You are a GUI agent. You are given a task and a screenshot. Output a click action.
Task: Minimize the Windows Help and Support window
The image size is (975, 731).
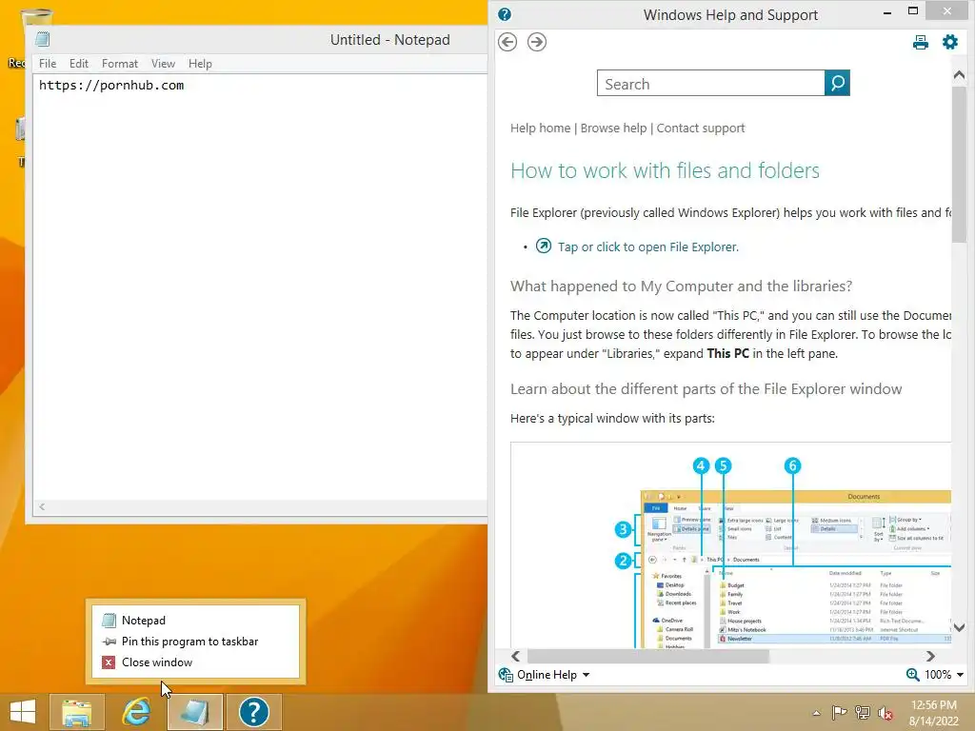[887, 11]
